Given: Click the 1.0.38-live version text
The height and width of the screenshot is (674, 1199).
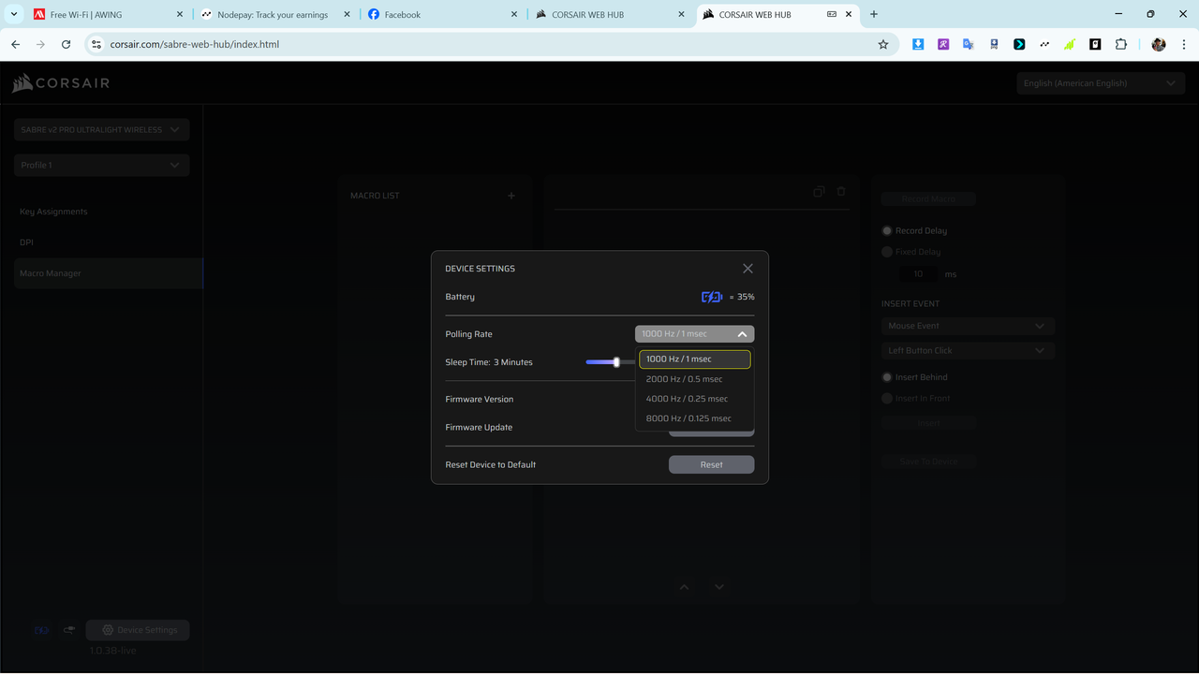Looking at the screenshot, I should pyautogui.click(x=112, y=650).
